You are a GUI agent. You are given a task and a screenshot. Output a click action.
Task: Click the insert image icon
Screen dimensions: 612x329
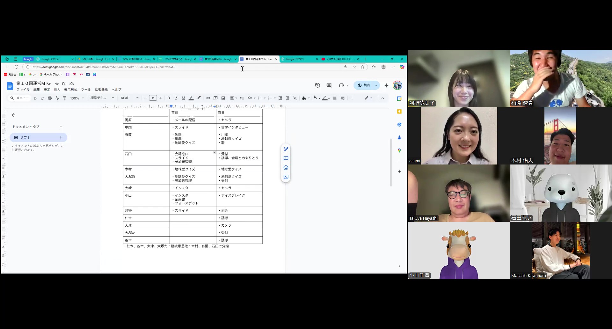(223, 98)
